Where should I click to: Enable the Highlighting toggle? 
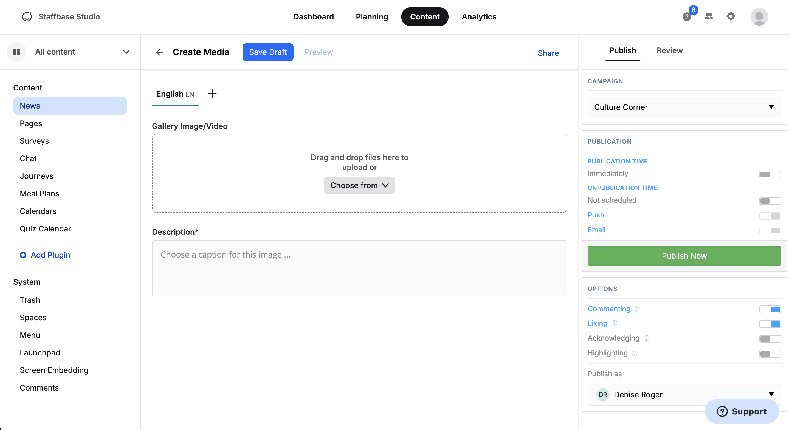coord(770,354)
